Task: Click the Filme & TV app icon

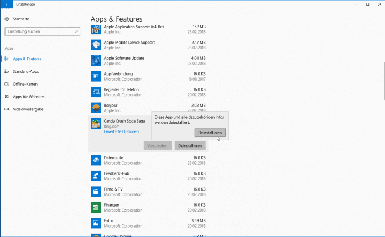Action: coord(96,191)
